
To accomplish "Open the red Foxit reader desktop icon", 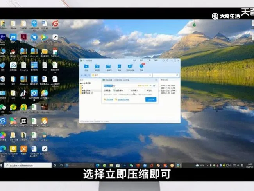I will click(x=55, y=25).
